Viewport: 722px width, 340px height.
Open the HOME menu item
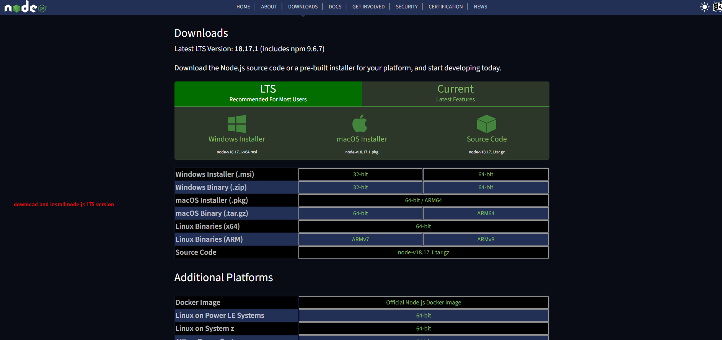click(x=243, y=7)
